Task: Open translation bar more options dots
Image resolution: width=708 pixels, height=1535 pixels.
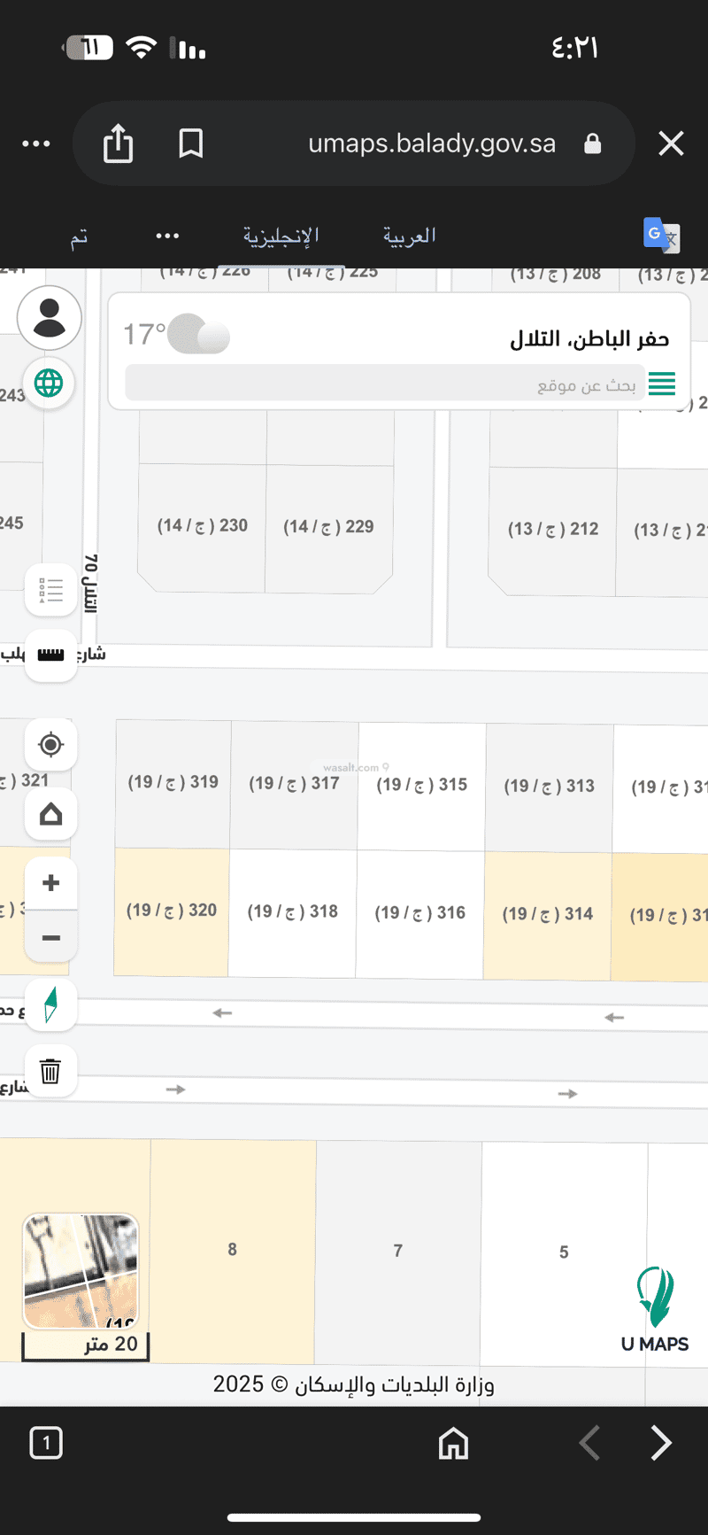Action: pyautogui.click(x=167, y=236)
